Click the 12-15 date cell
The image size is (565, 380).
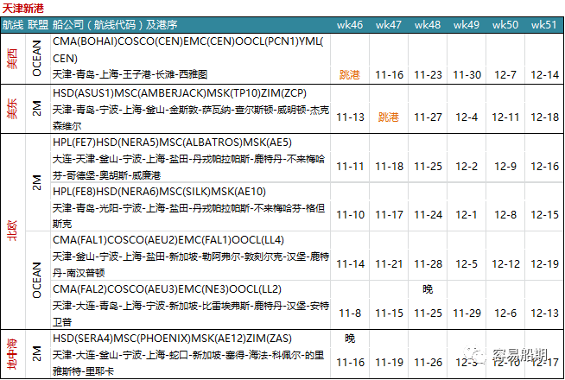coord(545,215)
